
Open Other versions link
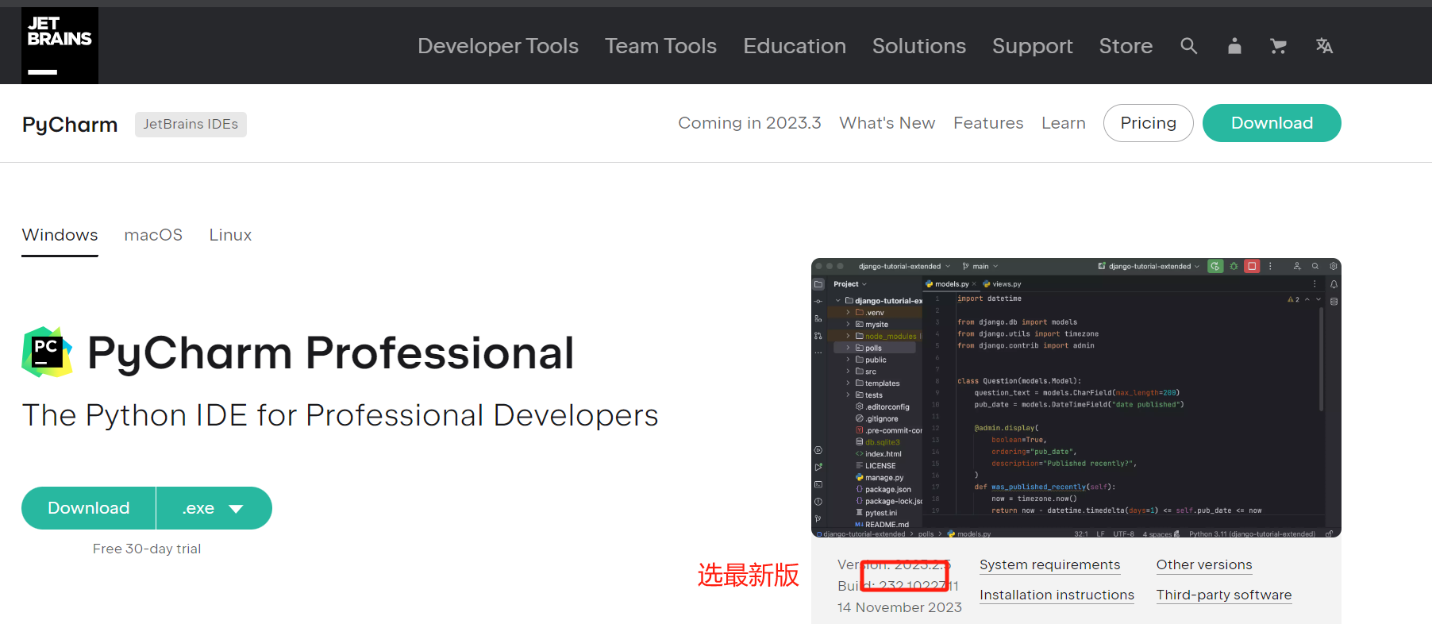(x=1204, y=564)
